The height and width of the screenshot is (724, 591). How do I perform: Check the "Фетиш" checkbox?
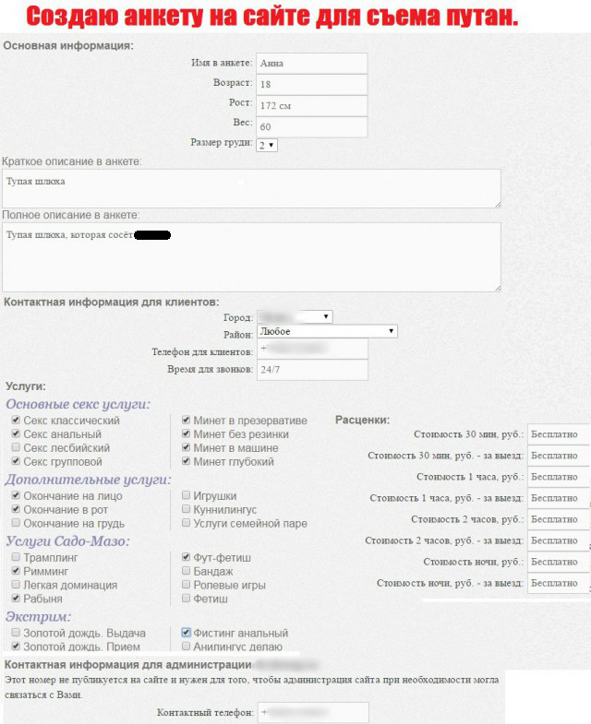click(186, 598)
